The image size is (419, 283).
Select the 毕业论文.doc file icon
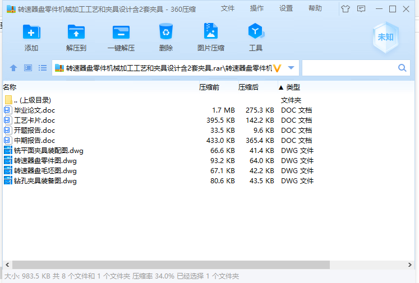8,110
